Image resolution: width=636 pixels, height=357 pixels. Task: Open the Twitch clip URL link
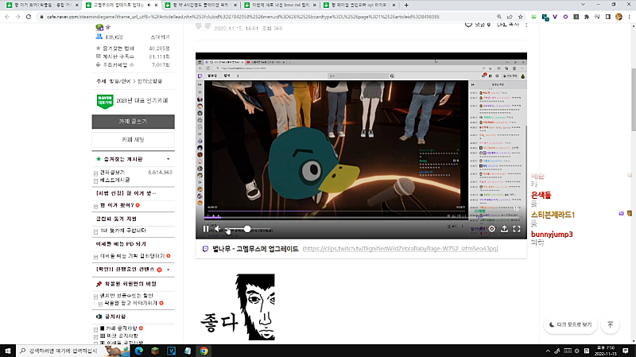coord(400,249)
